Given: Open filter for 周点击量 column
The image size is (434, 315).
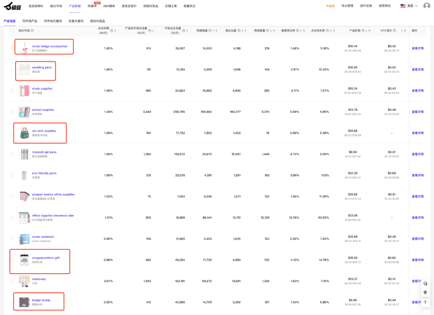Looking at the screenshot, I should (x=245, y=30).
